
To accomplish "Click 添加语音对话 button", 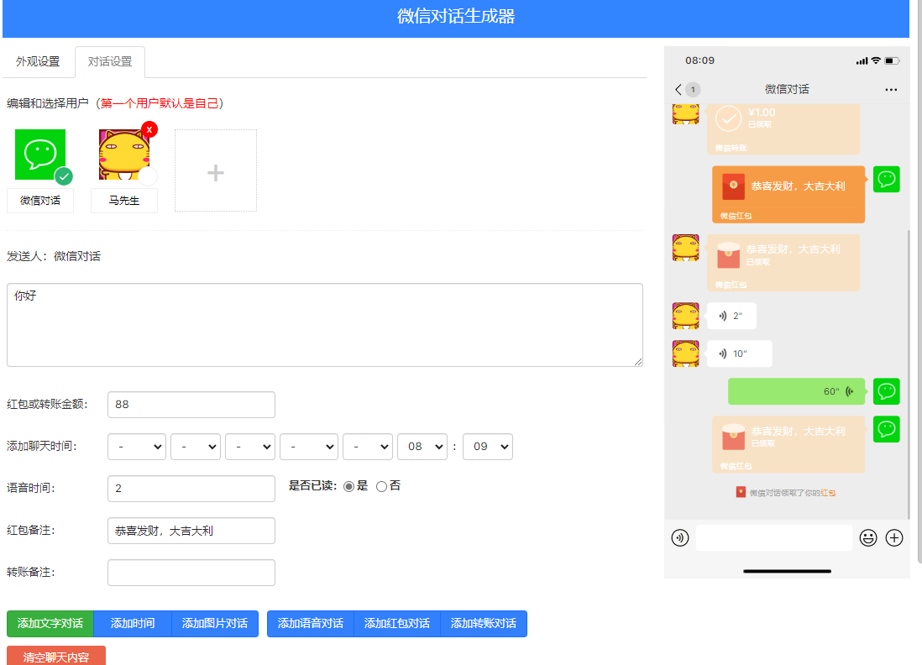I will click(311, 624).
